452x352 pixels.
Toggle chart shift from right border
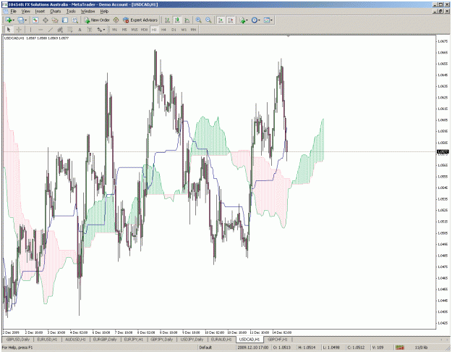coord(231,20)
